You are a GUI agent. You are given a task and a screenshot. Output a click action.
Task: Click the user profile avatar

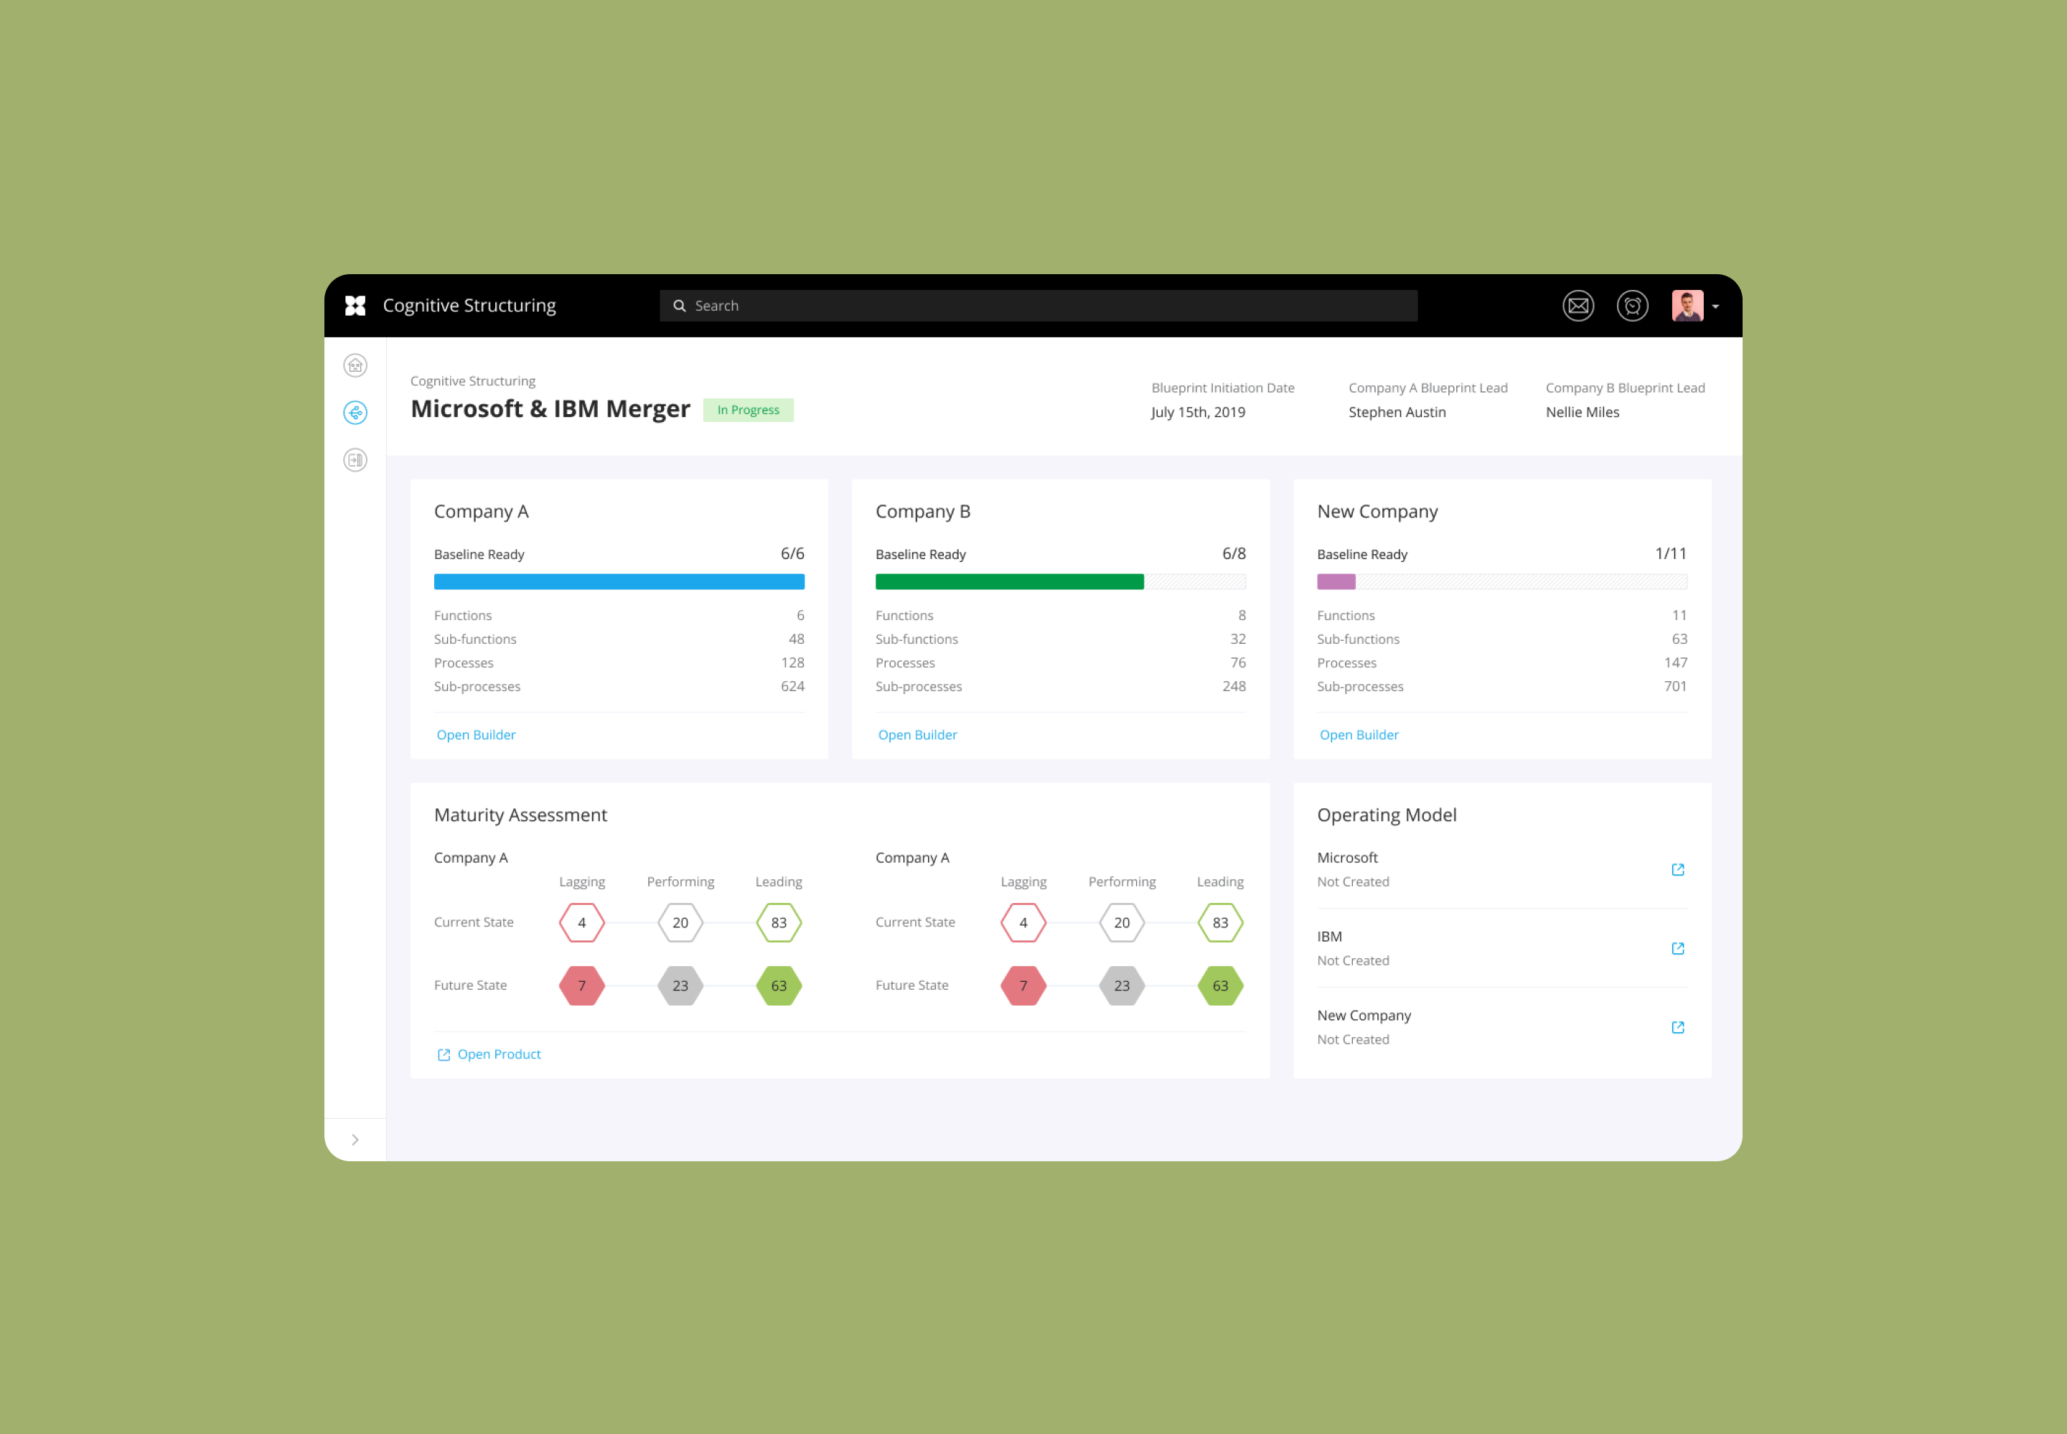pos(1687,306)
